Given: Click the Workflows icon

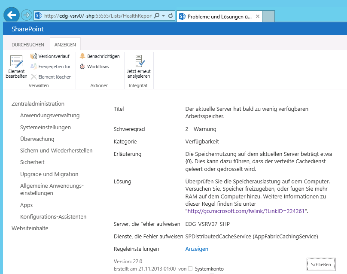Looking at the screenshot, I should [82, 67].
